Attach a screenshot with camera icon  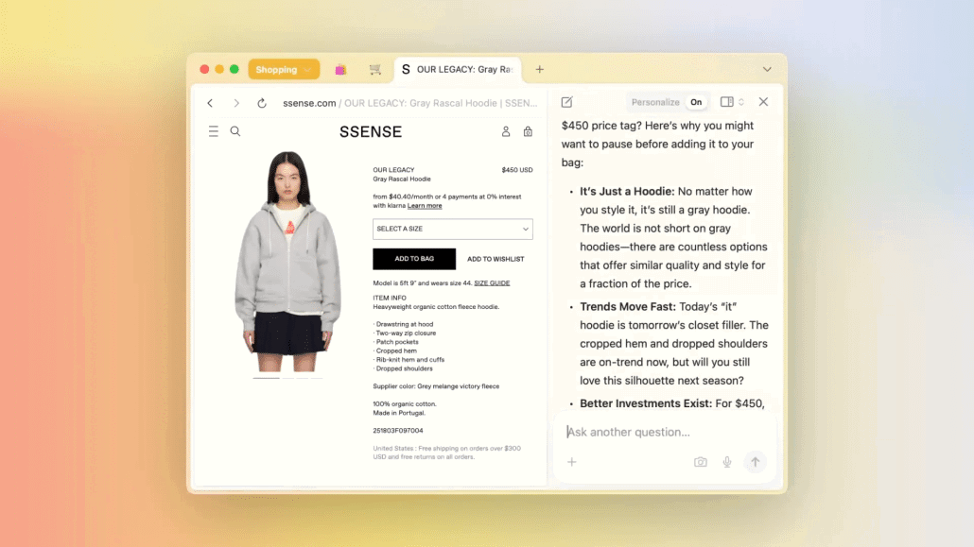point(701,462)
